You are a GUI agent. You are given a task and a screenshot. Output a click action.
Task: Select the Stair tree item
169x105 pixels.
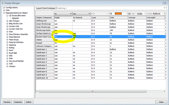11,58
